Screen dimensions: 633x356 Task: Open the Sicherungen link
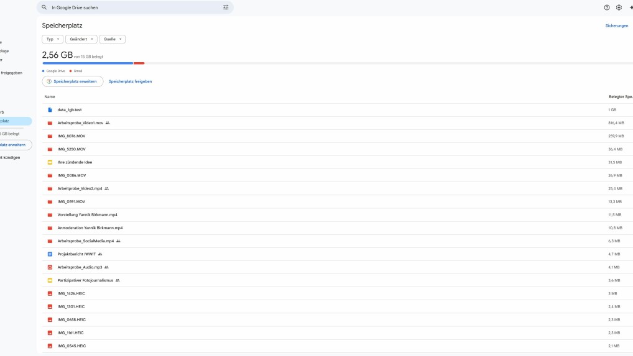coord(616,25)
